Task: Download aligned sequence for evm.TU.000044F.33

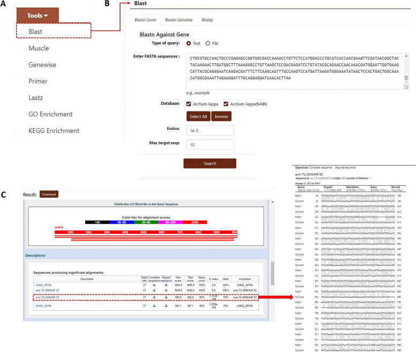Action: tap(165, 297)
